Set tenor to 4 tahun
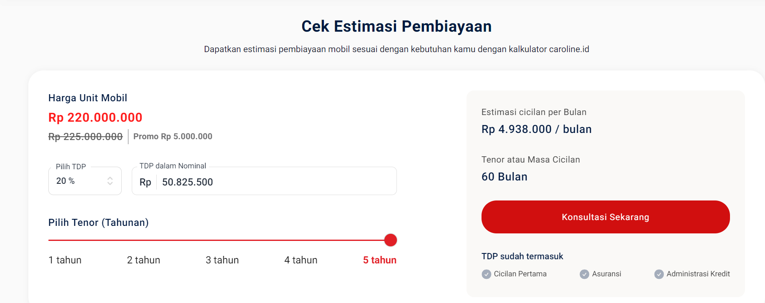The width and height of the screenshot is (765, 303). point(301,260)
